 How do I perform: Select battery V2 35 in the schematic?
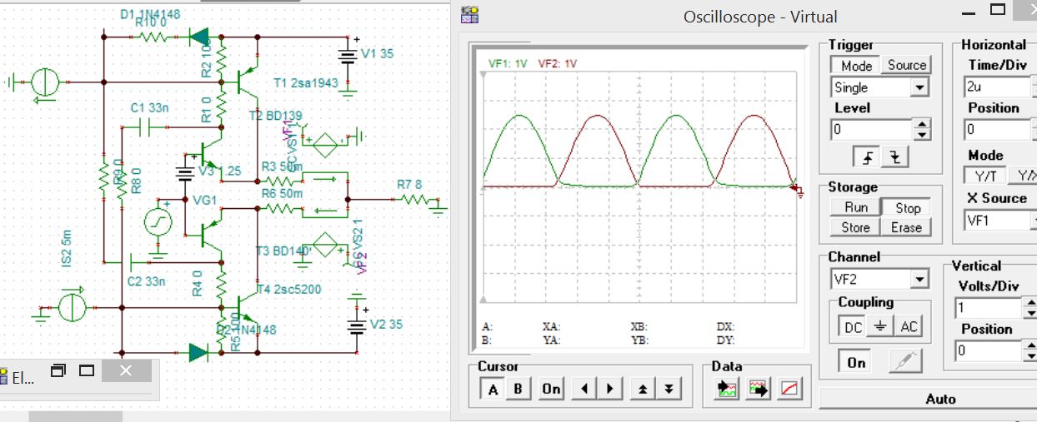pos(357,325)
